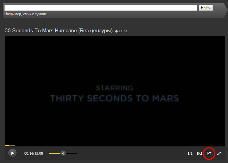Click the 30 Seconds To Mars Hurricane title

pos(59,31)
